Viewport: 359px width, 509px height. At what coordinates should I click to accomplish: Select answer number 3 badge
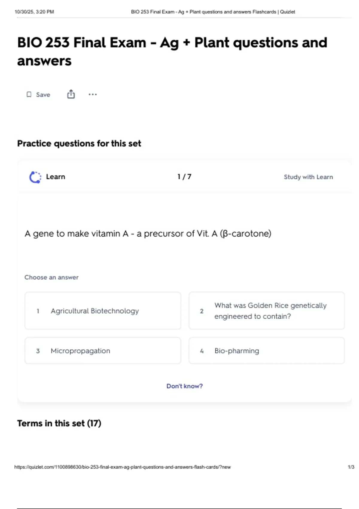click(x=38, y=351)
